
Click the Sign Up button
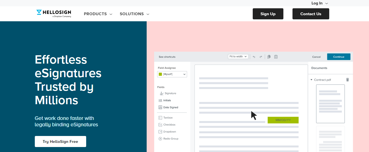pyautogui.click(x=268, y=14)
